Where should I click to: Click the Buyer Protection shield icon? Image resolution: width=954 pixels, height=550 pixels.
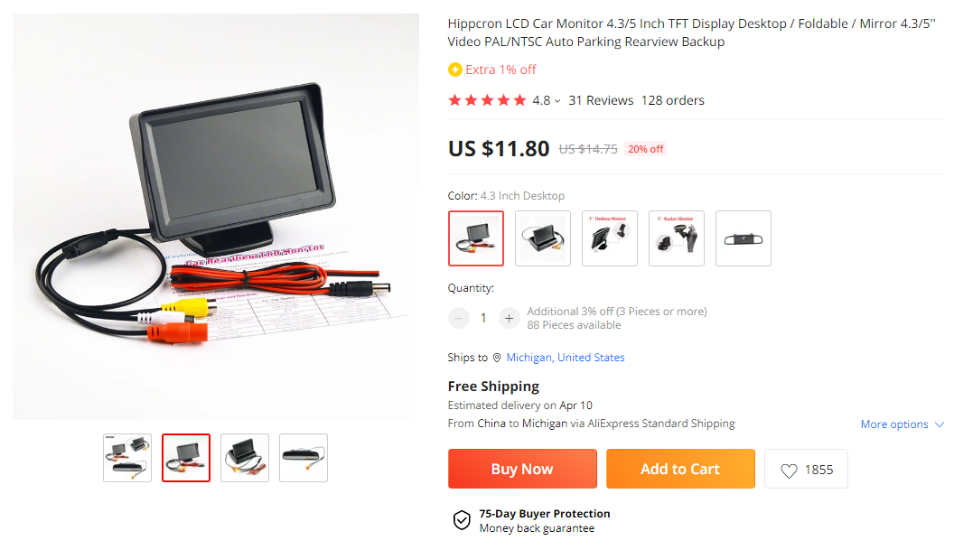(x=462, y=521)
